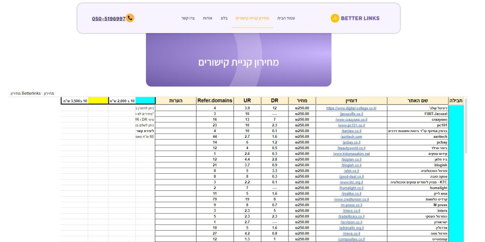The width and height of the screenshot is (485, 242).
Task: Select the קרדיט הלוואות site name cell
Action: click(x=418, y=199)
